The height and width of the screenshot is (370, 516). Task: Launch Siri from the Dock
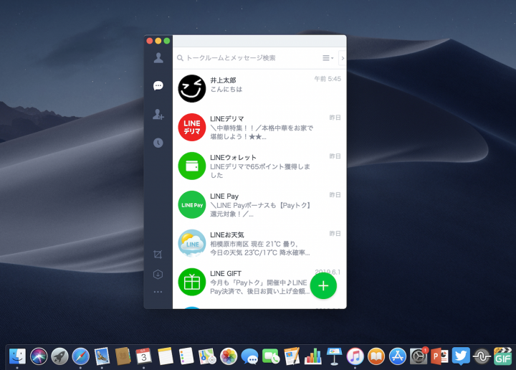pyautogui.click(x=39, y=356)
